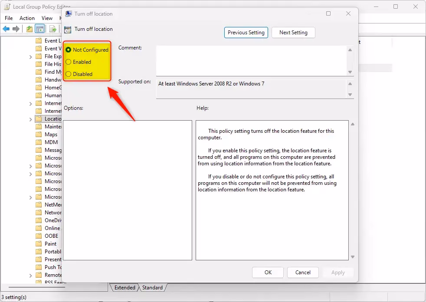Image resolution: width=426 pixels, height=302 pixels.
Task: Click inside the Comment text box
Action: pos(251,60)
